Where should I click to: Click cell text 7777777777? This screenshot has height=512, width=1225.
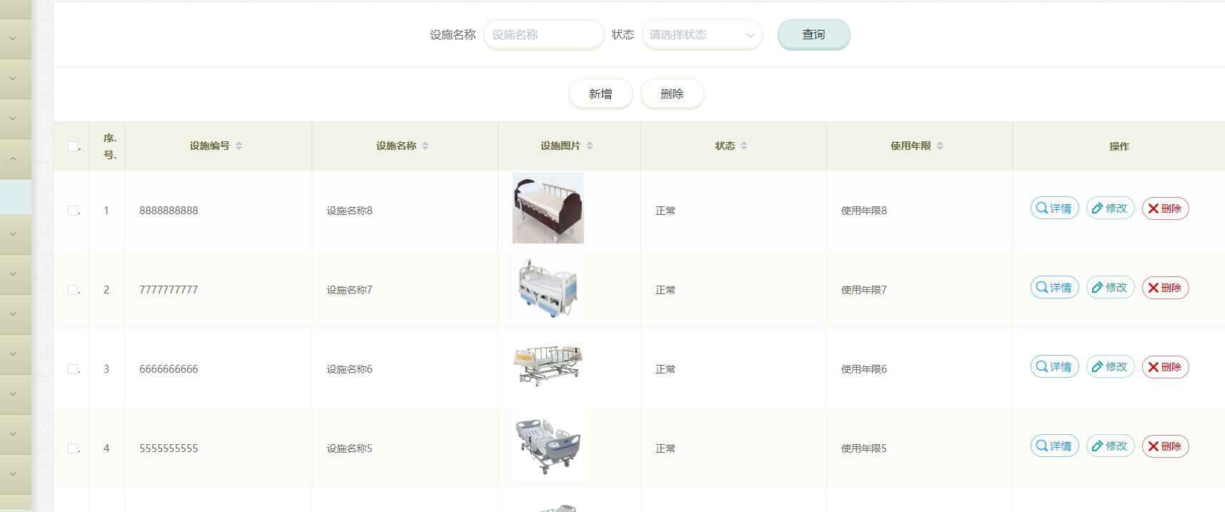(x=169, y=290)
